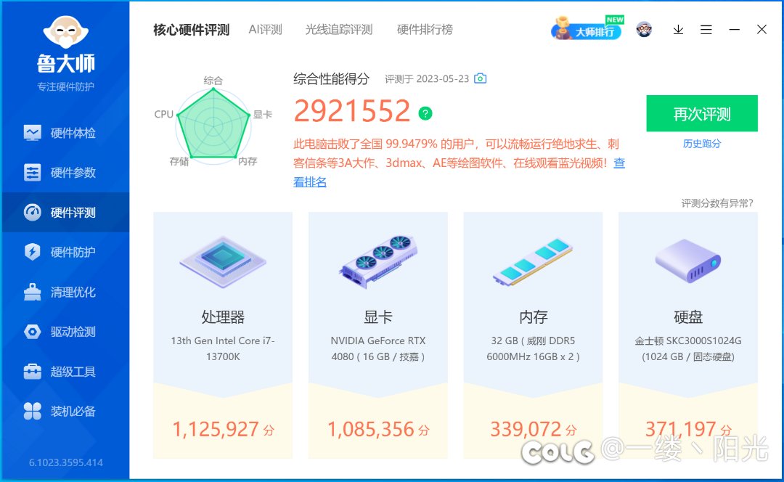Viewport: 784px width, 482px height.
Task: Open the hamburger menu in title bar
Action: pyautogui.click(x=706, y=30)
